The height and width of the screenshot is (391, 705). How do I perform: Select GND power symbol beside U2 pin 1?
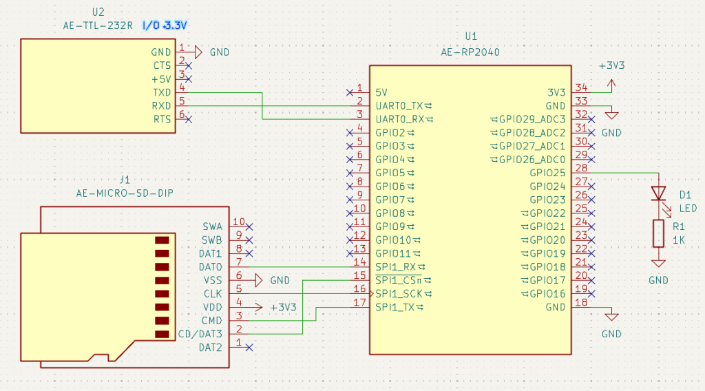[x=198, y=52]
